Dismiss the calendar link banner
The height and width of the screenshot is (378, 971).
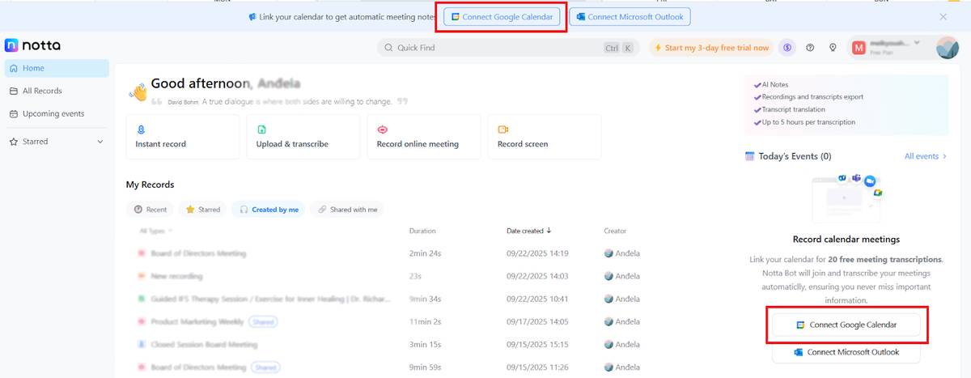[x=943, y=17]
